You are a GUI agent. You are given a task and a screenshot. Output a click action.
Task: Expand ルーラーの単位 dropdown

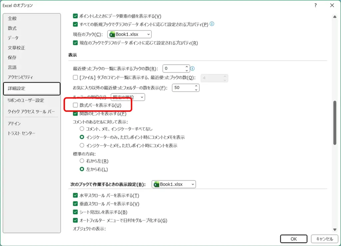click(128, 97)
